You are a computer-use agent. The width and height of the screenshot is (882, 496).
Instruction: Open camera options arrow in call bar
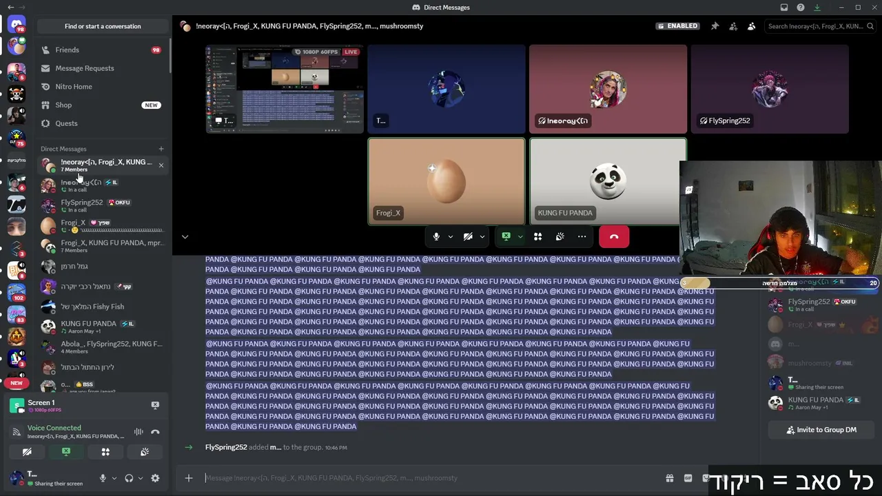(x=482, y=237)
